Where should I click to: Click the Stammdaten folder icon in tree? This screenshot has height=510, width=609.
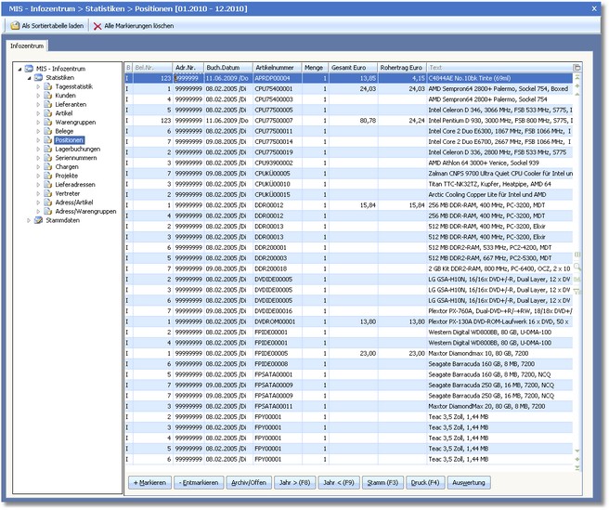tap(38, 220)
